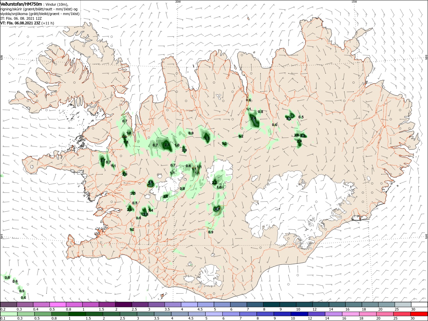Click the darkest green swatch labeled 1 in lower row
The width and height of the screenshot is (428, 321).
77,314
